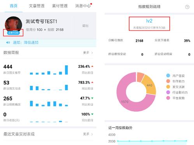Tap the lv2 level heading

click(x=149, y=21)
